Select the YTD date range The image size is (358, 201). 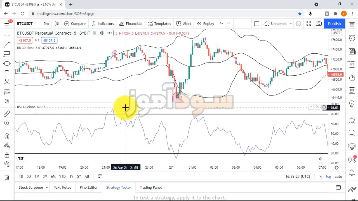(62, 176)
